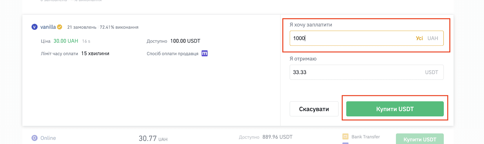The image size is (484, 144).
Task: Click the Усі link in the payment field
Action: pyautogui.click(x=419, y=38)
